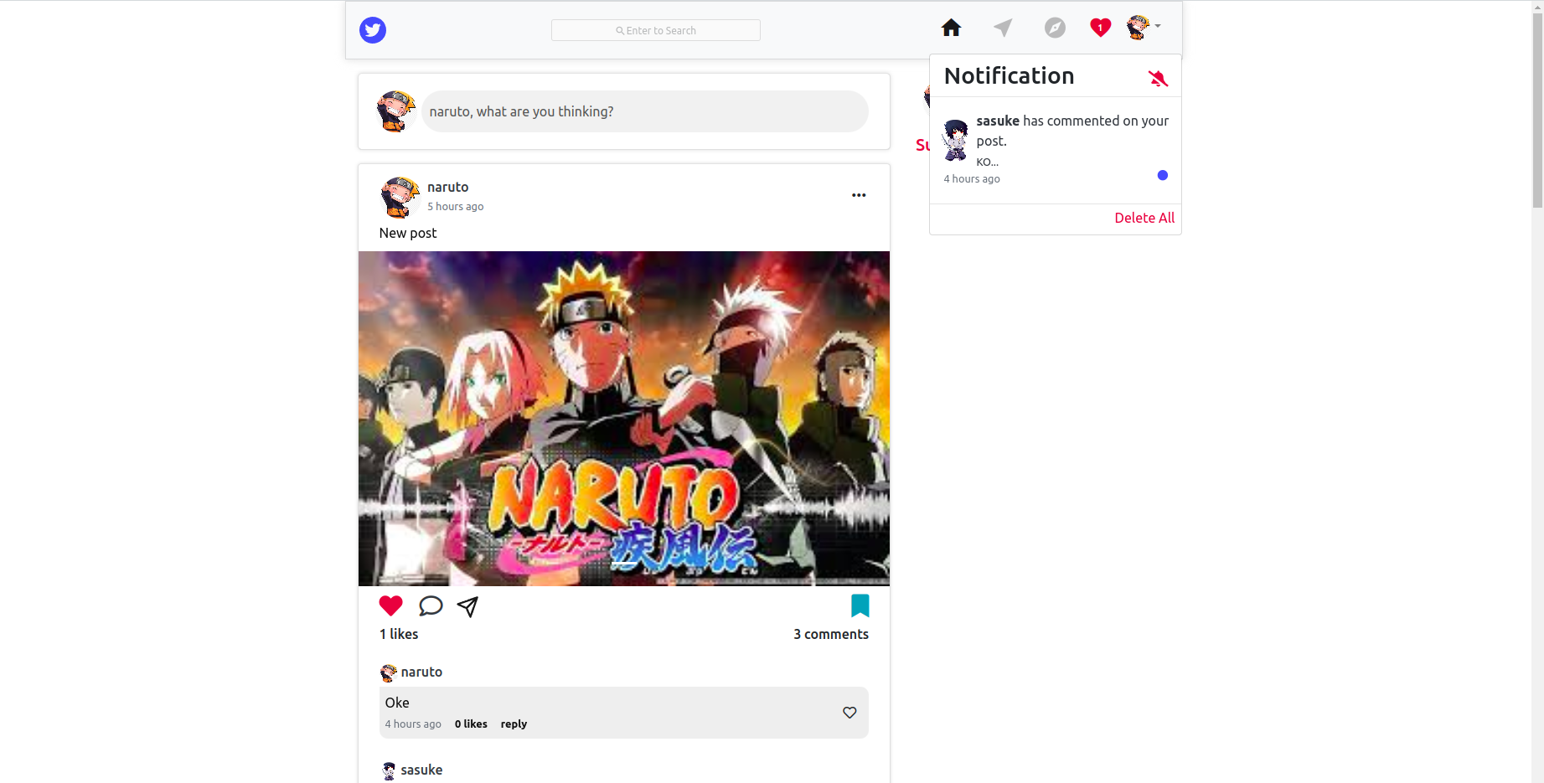Unlike the post using the red heart

pos(390,605)
